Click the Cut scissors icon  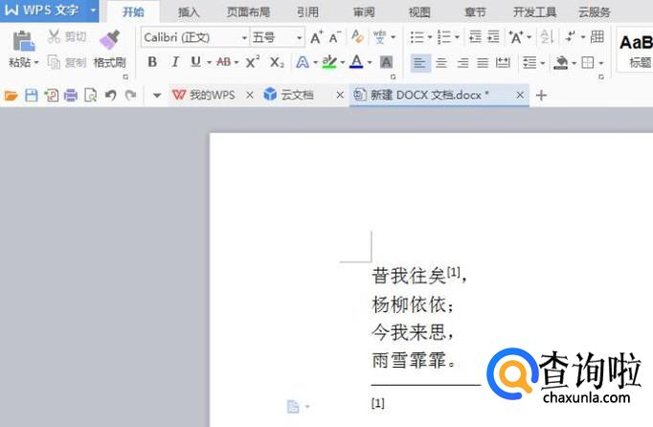54,36
